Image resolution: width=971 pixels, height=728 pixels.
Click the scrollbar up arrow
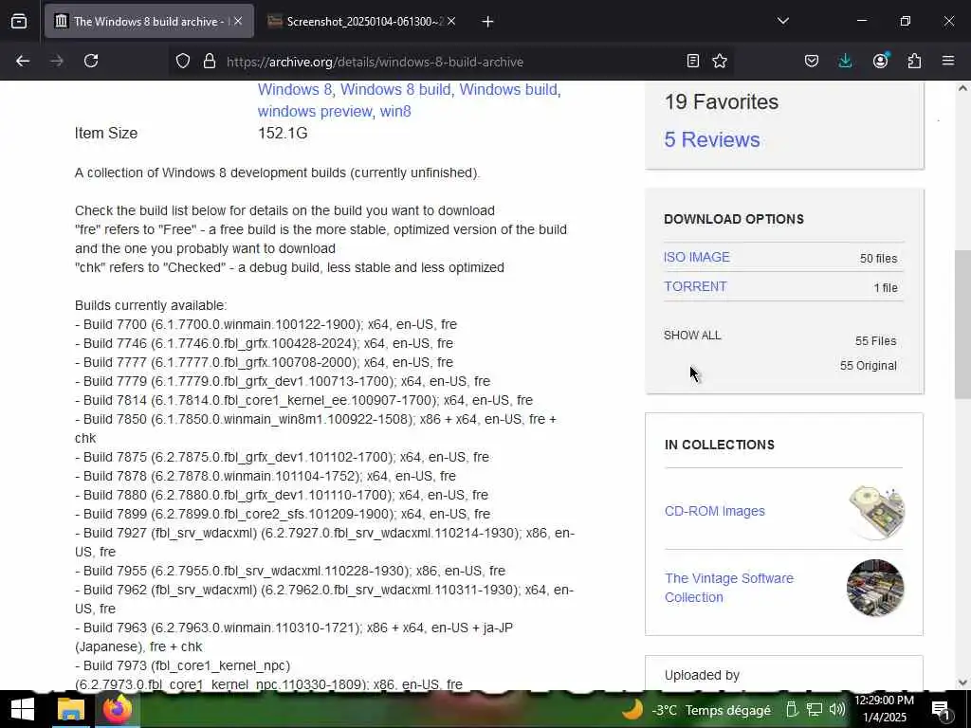click(962, 88)
